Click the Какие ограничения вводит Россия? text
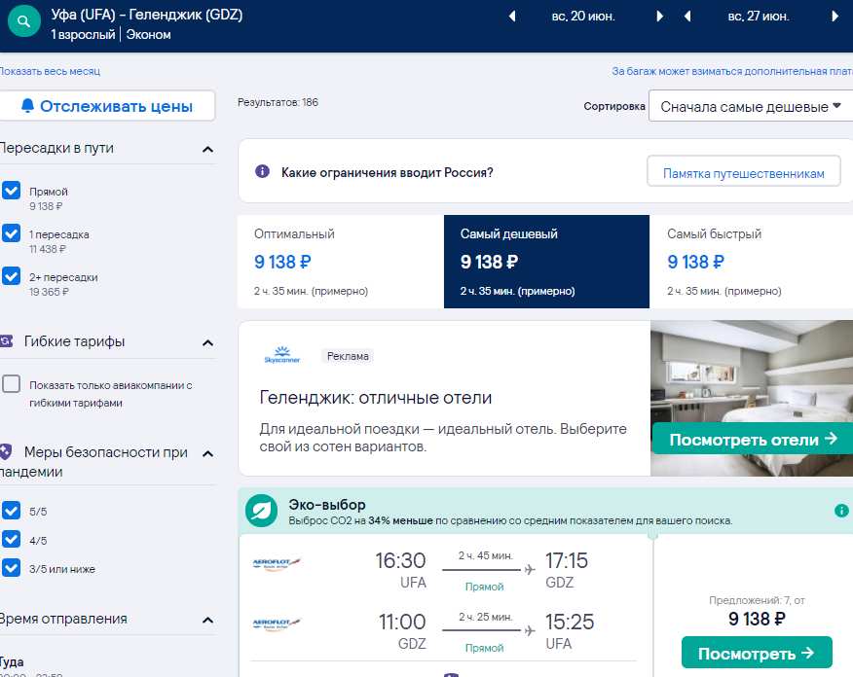This screenshot has height=677, width=853. click(x=387, y=173)
